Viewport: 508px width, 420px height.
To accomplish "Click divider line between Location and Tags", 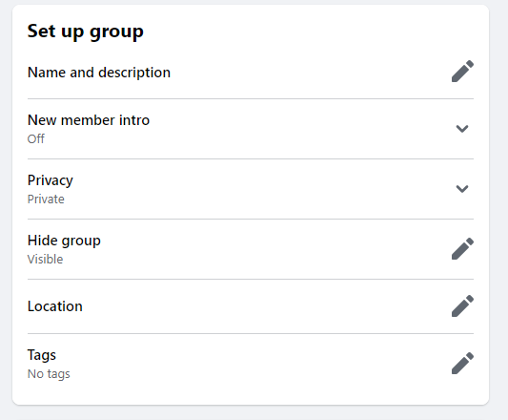I will 251,333.
